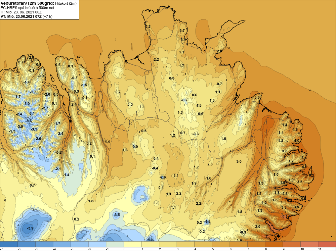This screenshot has width=336, height=251.
Task: Click the 3.1 temperature label
Action: (x=176, y=175)
